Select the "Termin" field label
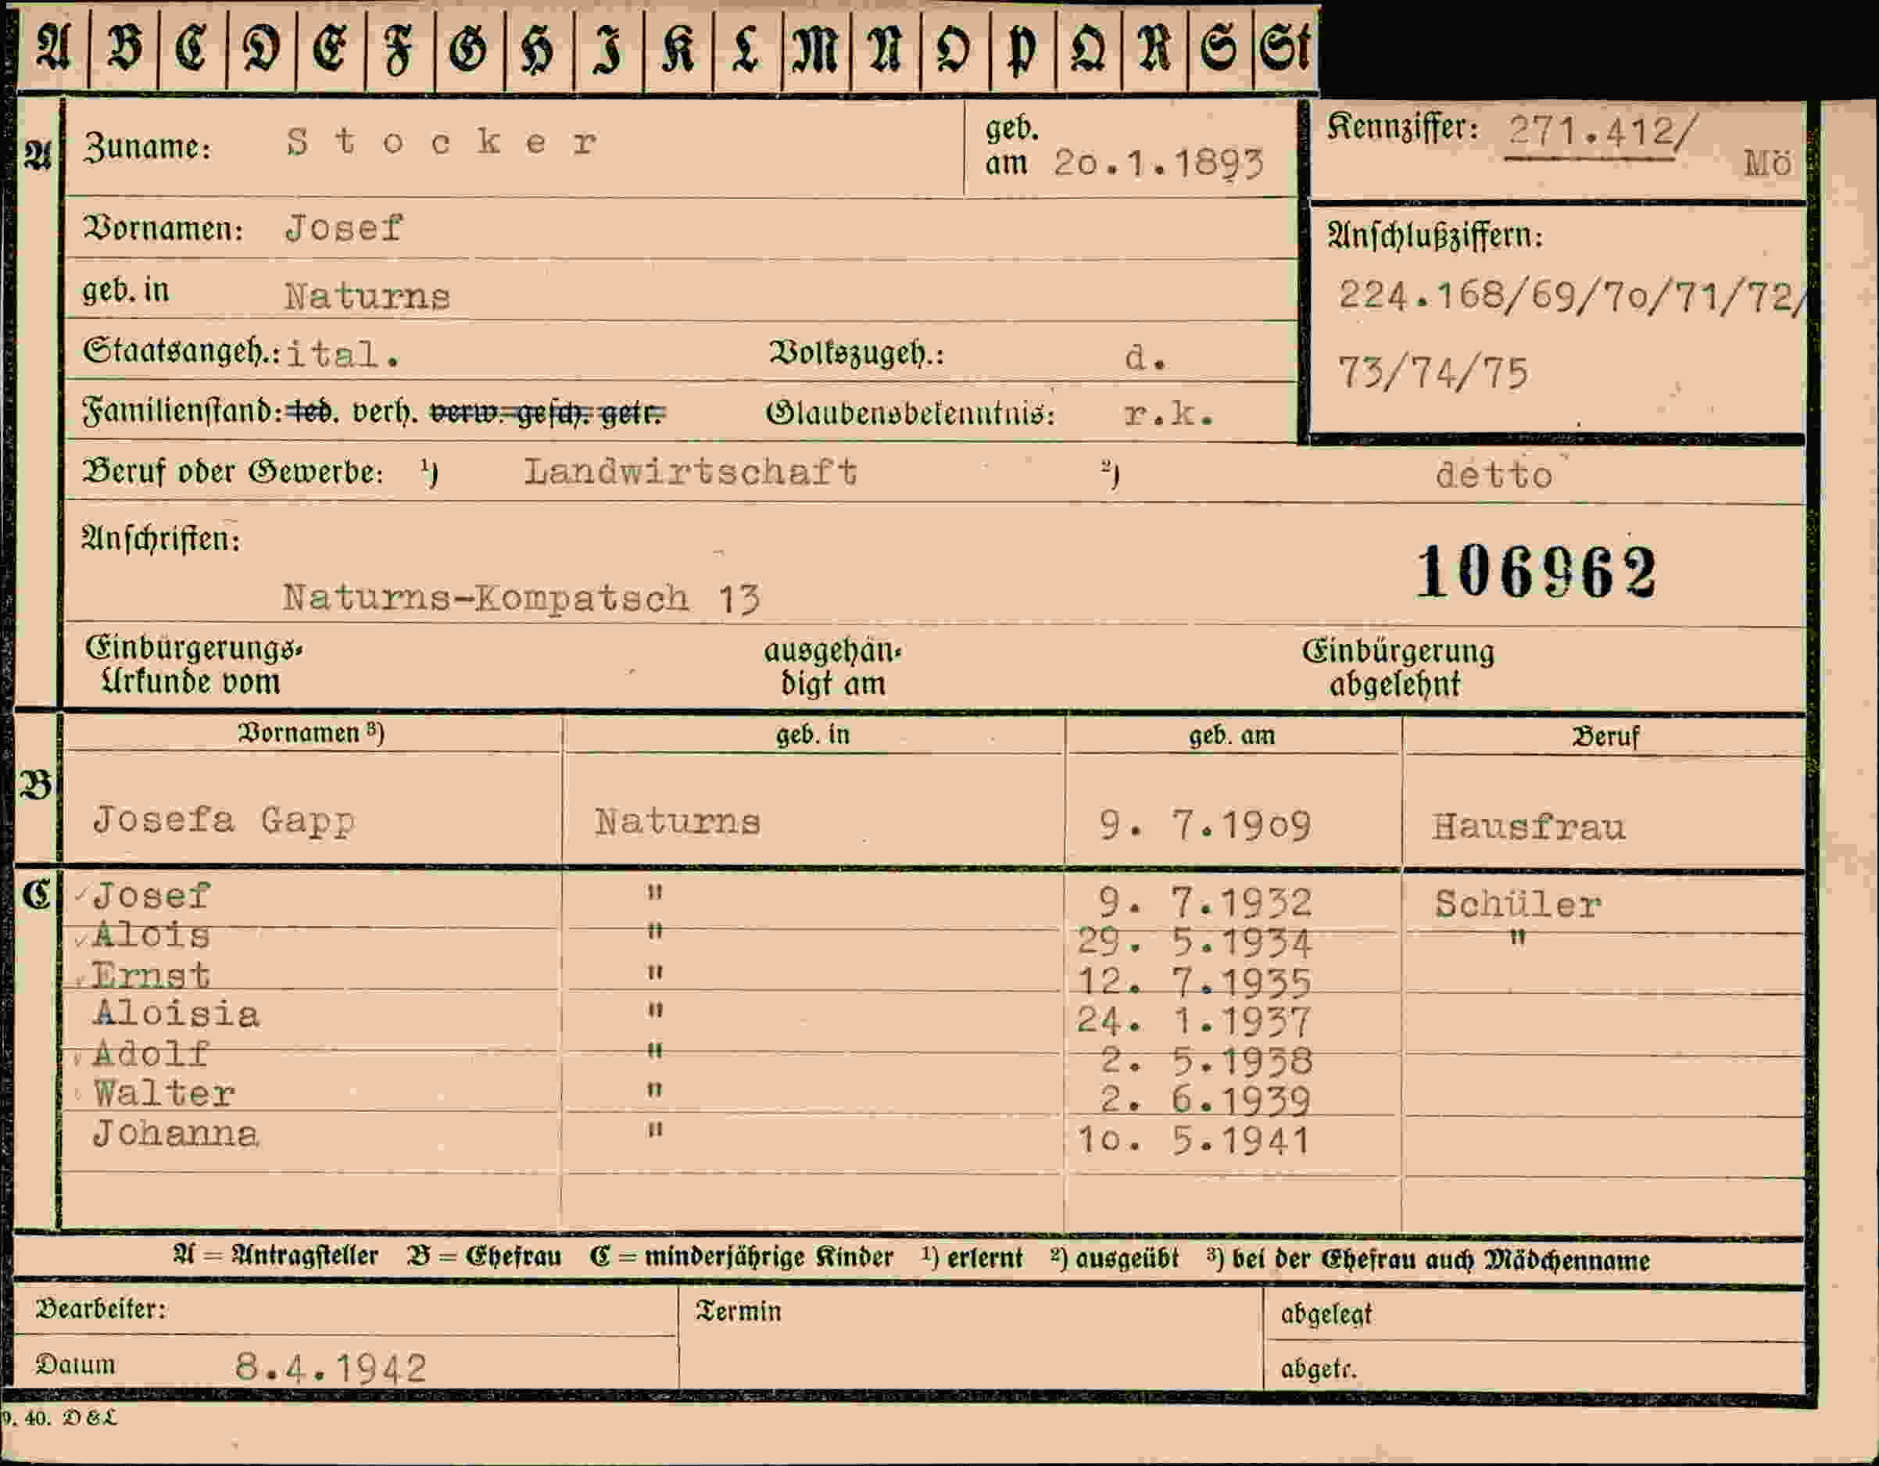The height and width of the screenshot is (1466, 1879). coord(738,1311)
